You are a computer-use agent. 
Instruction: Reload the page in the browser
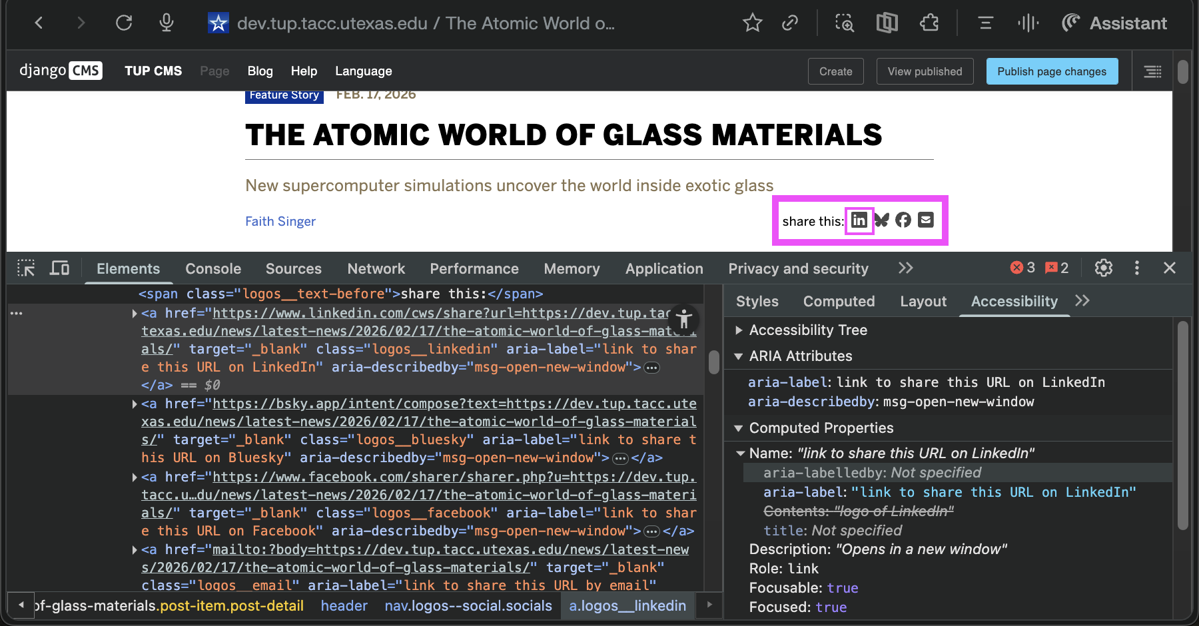(x=124, y=23)
